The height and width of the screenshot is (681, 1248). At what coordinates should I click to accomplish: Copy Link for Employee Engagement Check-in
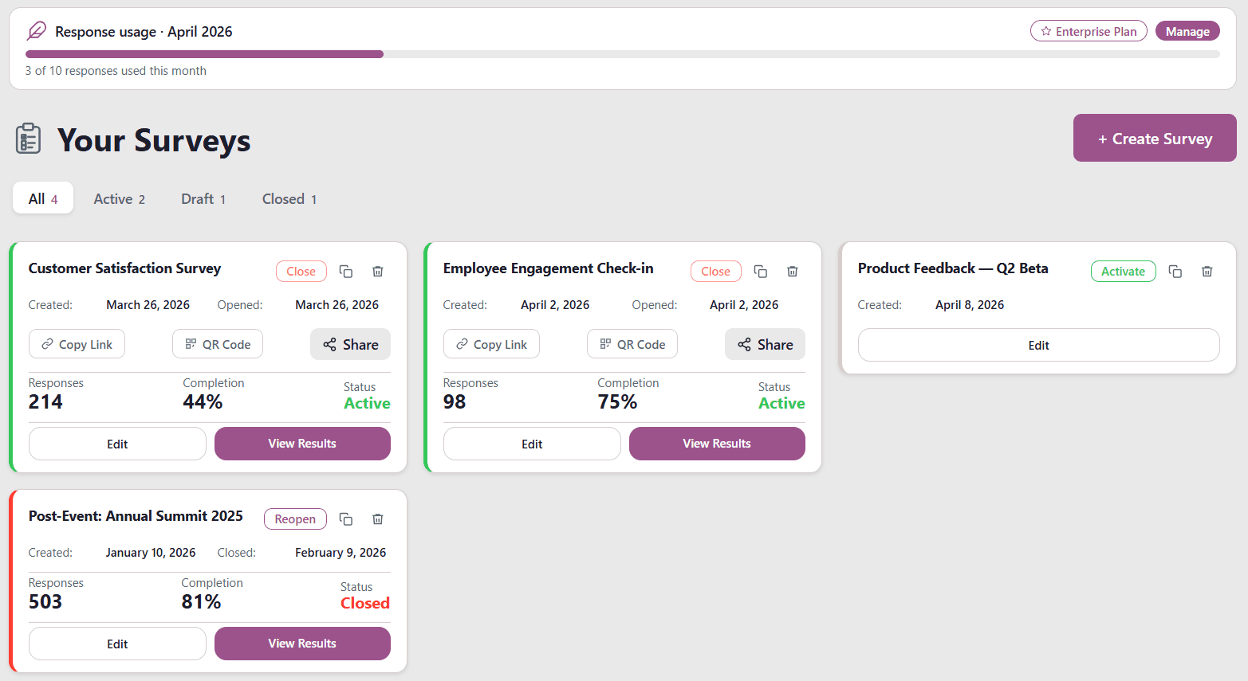(x=491, y=343)
